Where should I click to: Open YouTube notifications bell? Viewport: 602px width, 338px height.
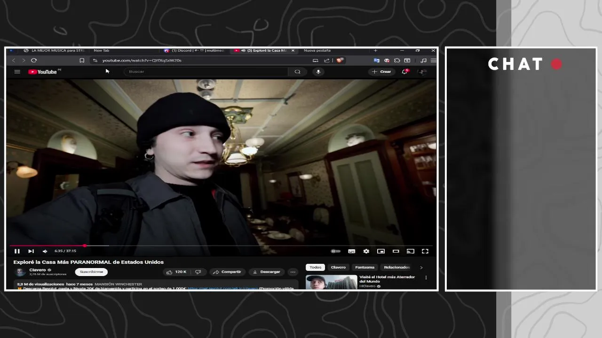tap(404, 72)
